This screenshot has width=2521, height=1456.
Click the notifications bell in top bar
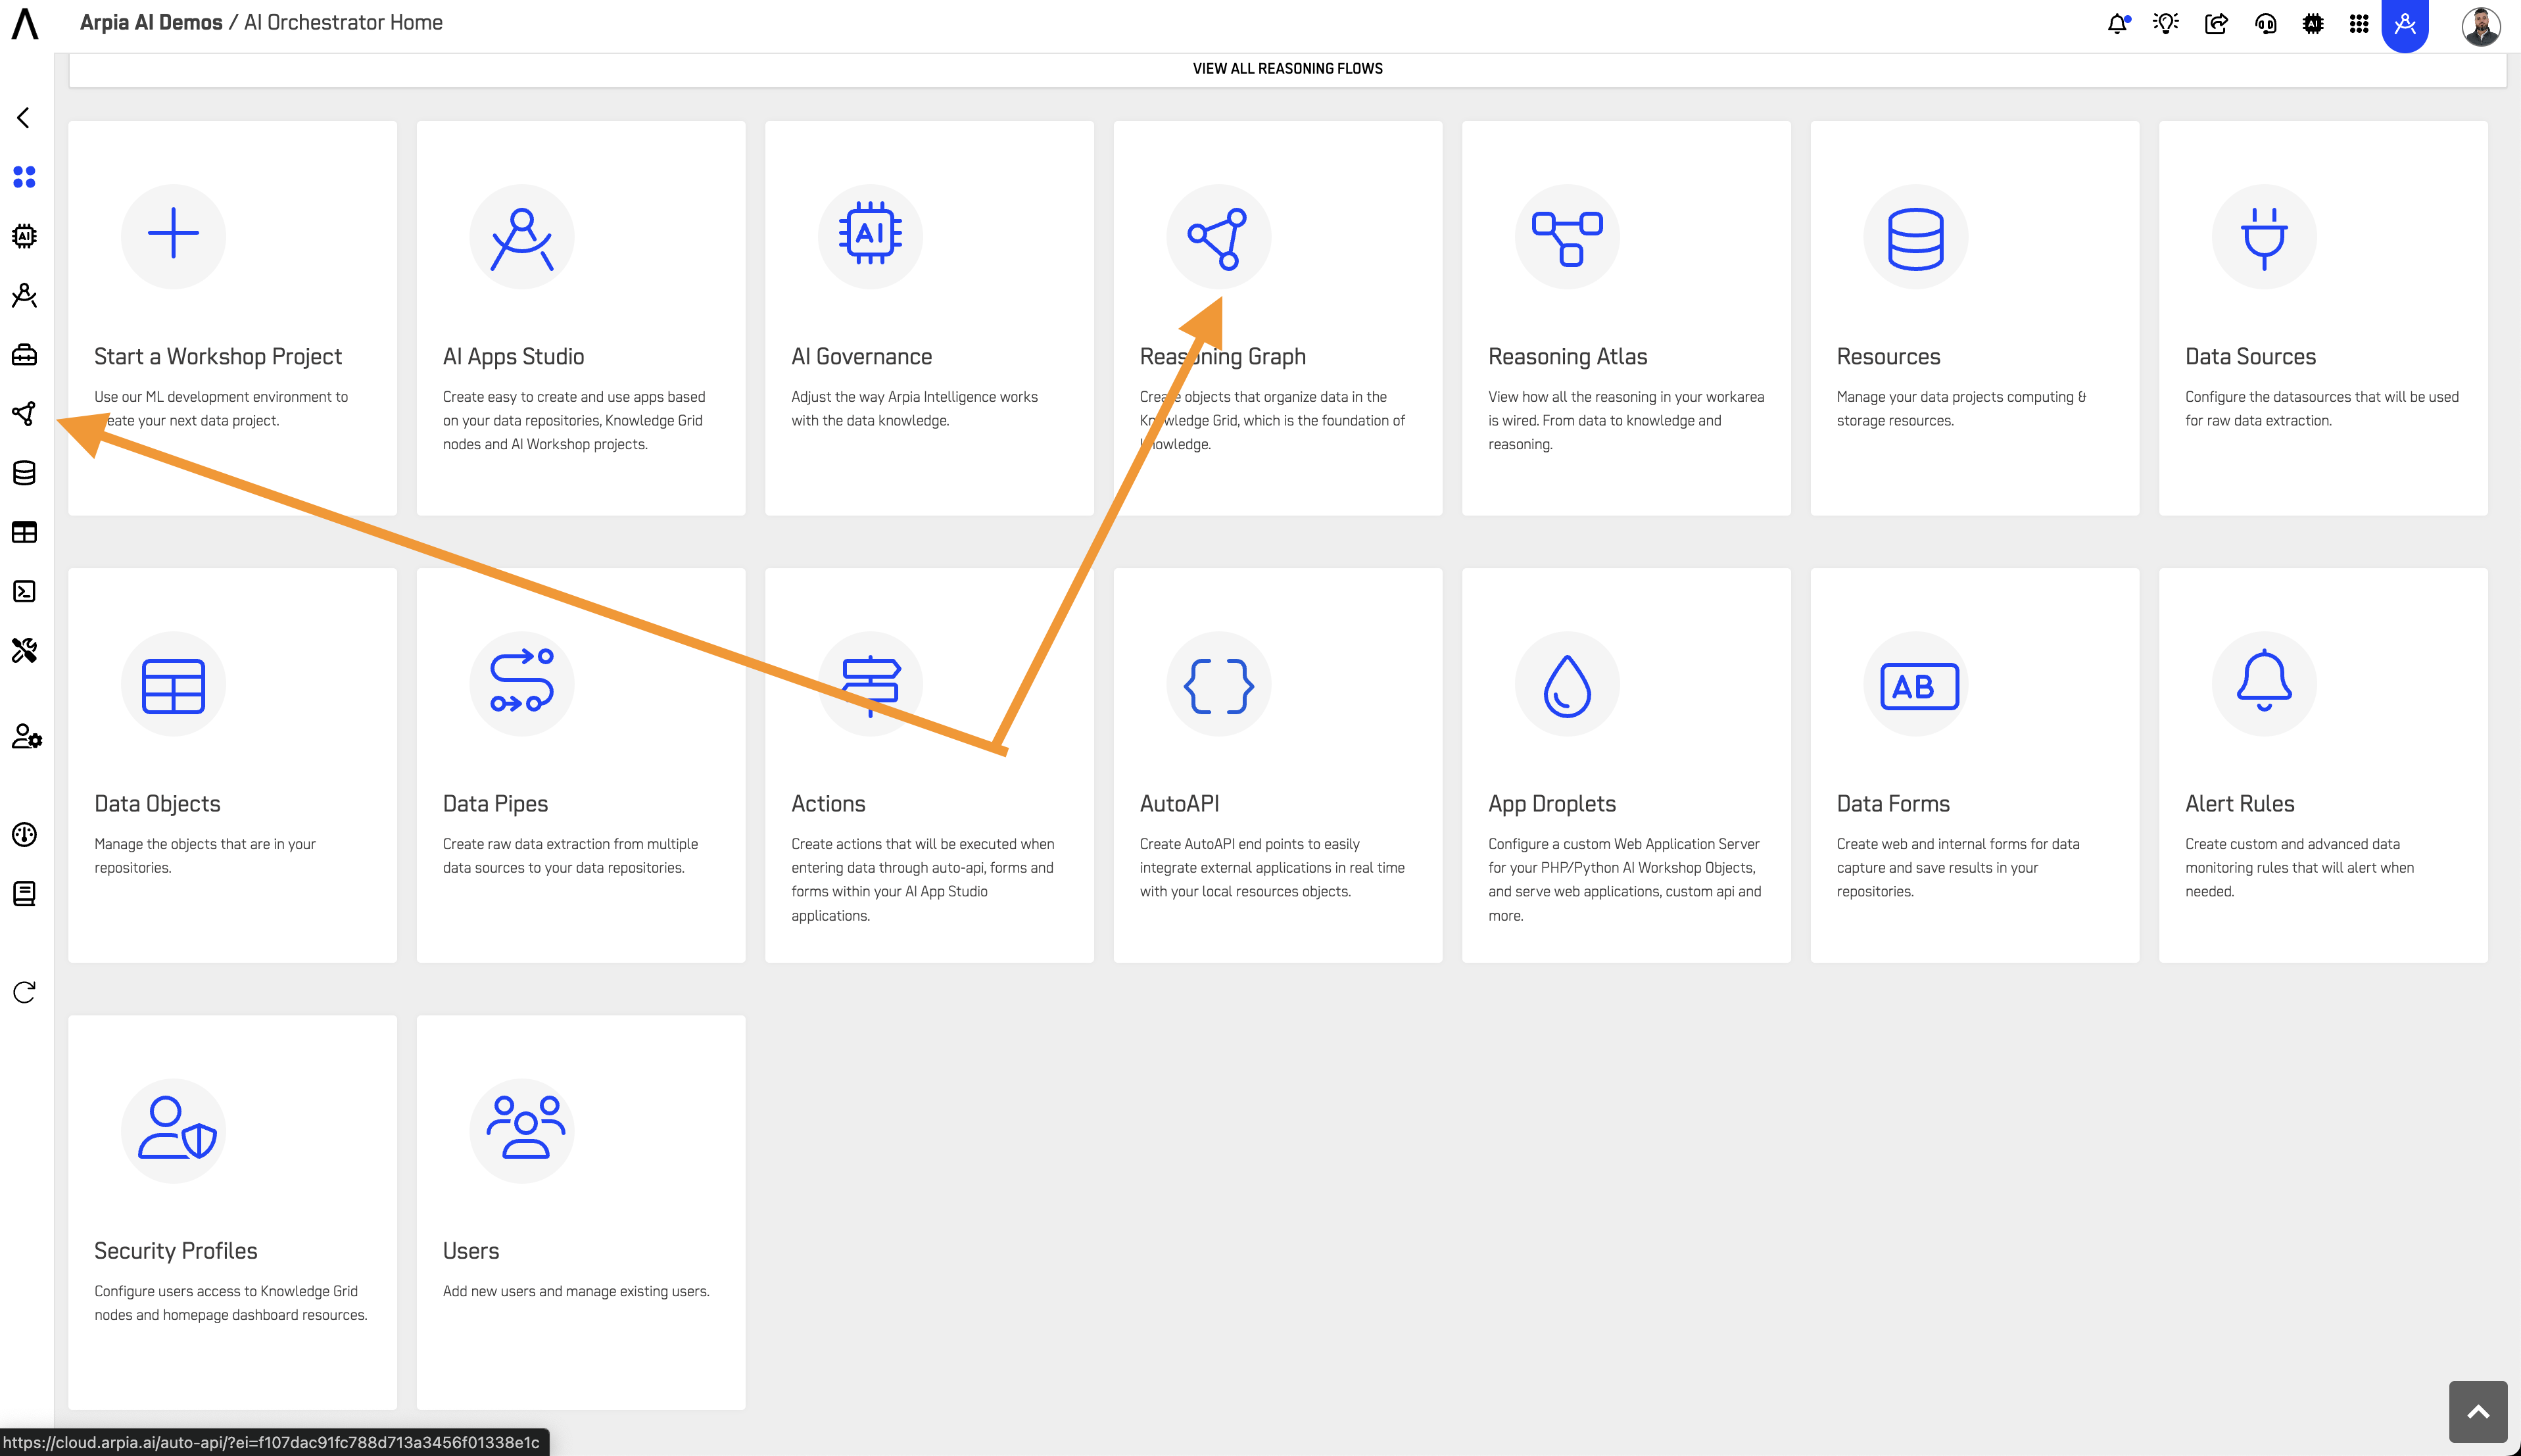pos(2116,23)
